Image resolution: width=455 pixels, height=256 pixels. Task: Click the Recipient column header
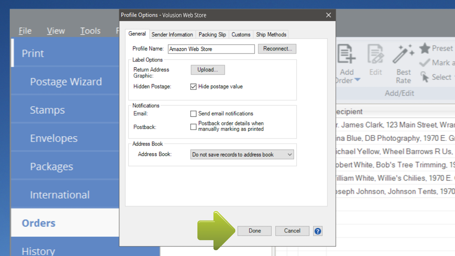tap(395, 111)
